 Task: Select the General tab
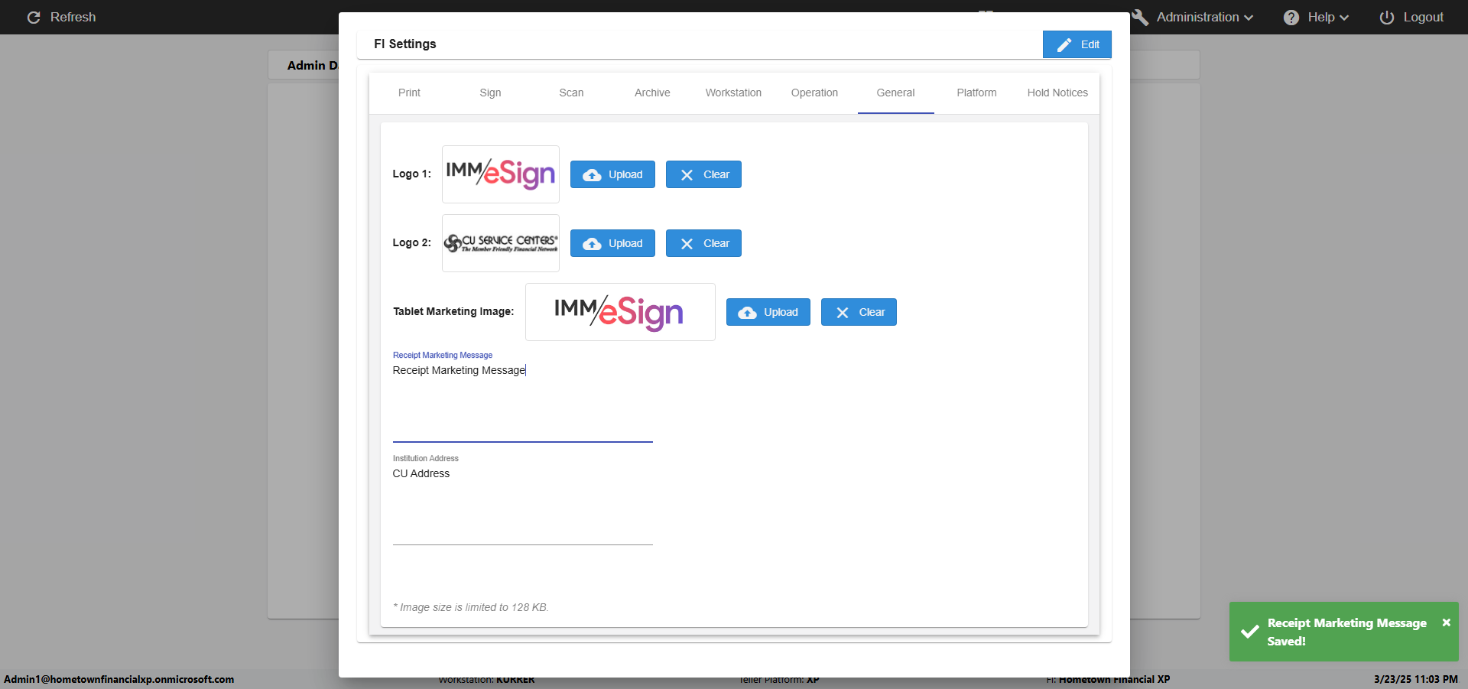(x=895, y=93)
